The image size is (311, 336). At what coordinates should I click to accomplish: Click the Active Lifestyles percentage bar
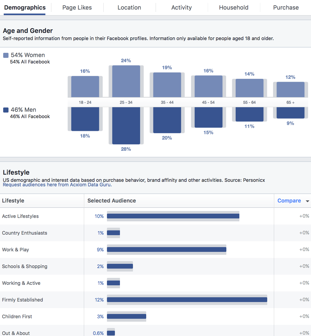(172, 216)
